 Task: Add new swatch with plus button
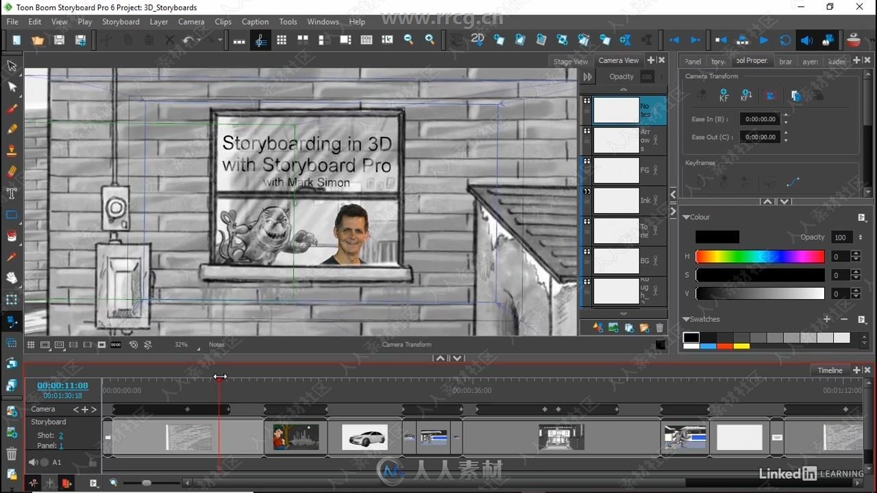[827, 319]
